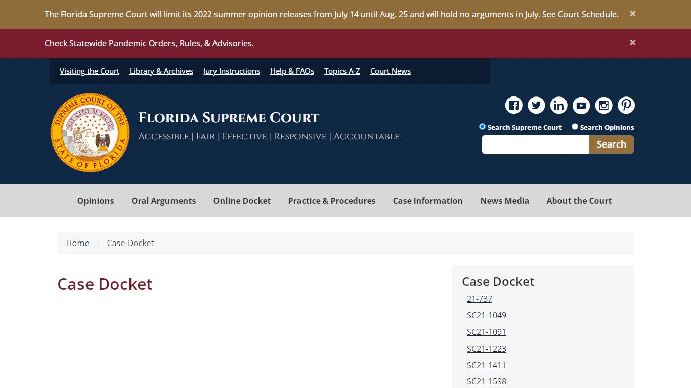Image resolution: width=691 pixels, height=388 pixels.
Task: Dismiss the summer opinion release banner
Action: tap(632, 14)
